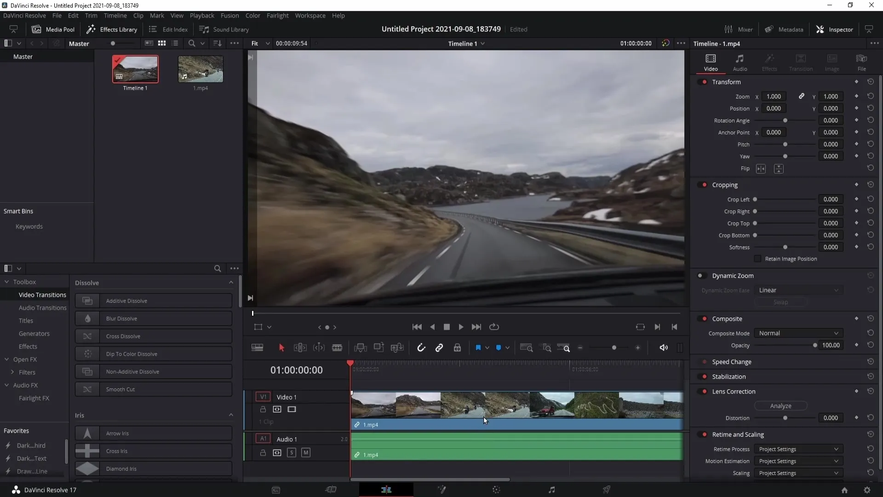
Task: Select the Composite mode panel icon
Action: 705,318
